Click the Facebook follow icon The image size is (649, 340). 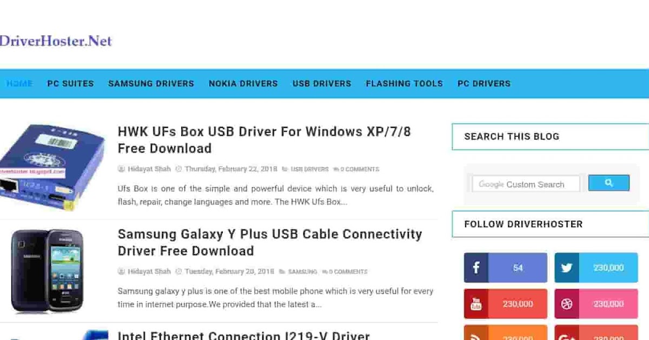476,268
